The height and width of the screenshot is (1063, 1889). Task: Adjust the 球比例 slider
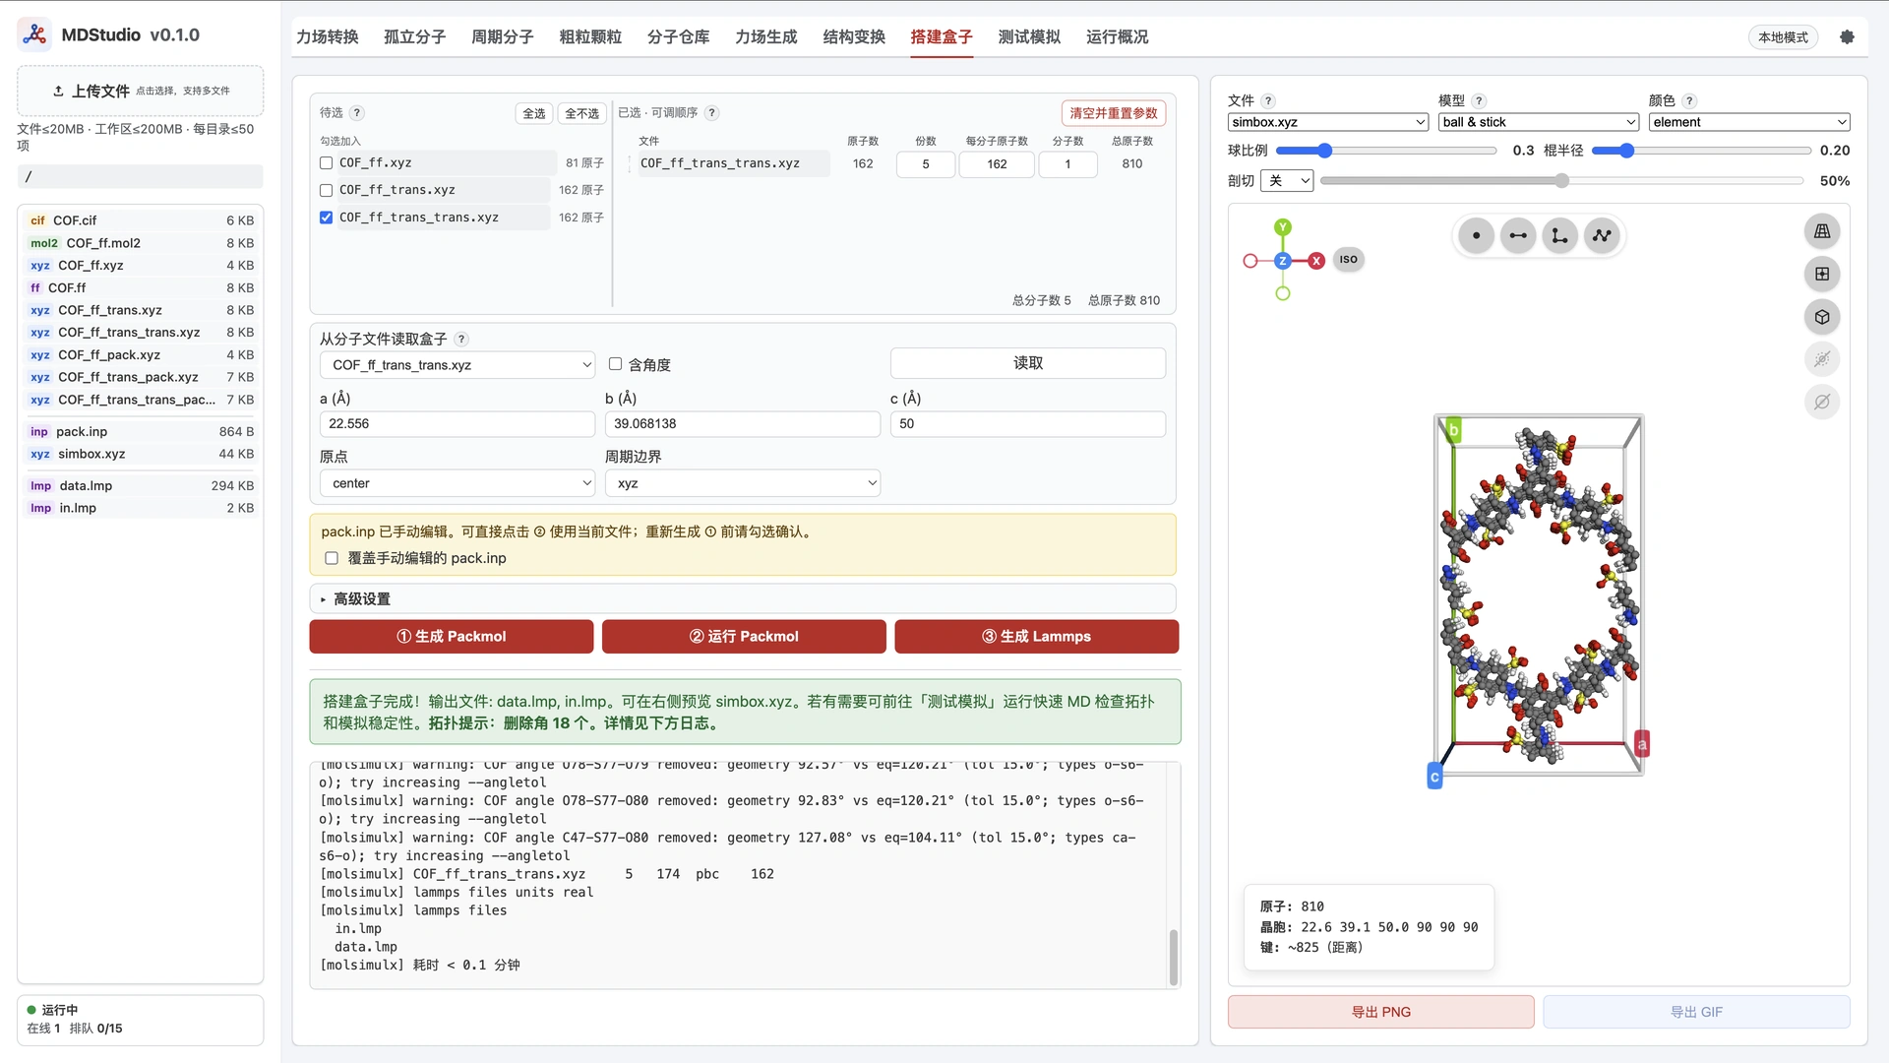coord(1386,151)
